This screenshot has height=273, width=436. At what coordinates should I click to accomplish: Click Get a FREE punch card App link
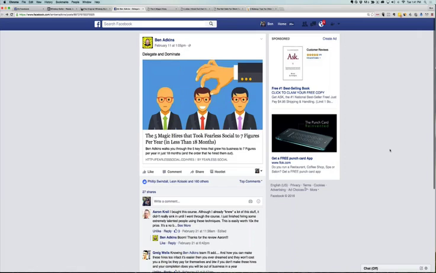click(x=292, y=158)
